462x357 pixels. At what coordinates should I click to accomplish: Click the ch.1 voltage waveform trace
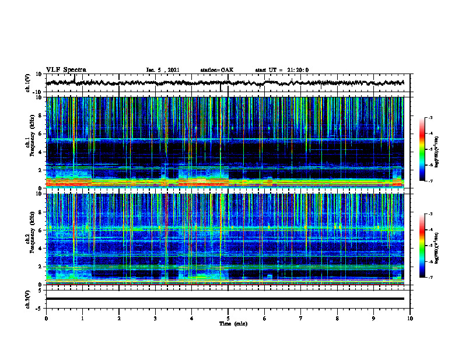(x=225, y=83)
